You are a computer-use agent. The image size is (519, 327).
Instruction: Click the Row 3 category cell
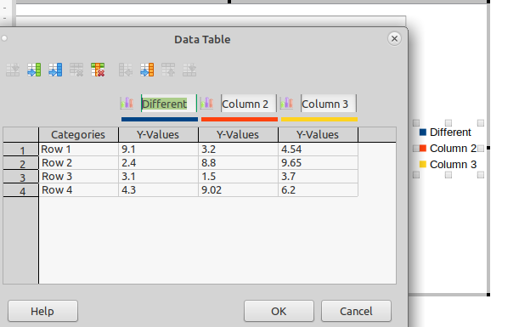(x=78, y=177)
